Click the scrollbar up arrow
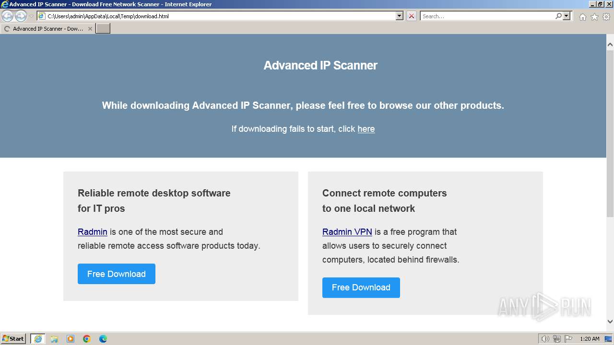This screenshot has height=345, width=614. (x=610, y=45)
